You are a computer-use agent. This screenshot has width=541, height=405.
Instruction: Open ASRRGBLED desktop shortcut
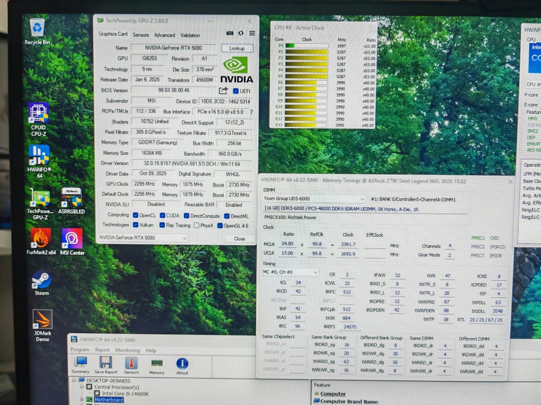point(72,201)
